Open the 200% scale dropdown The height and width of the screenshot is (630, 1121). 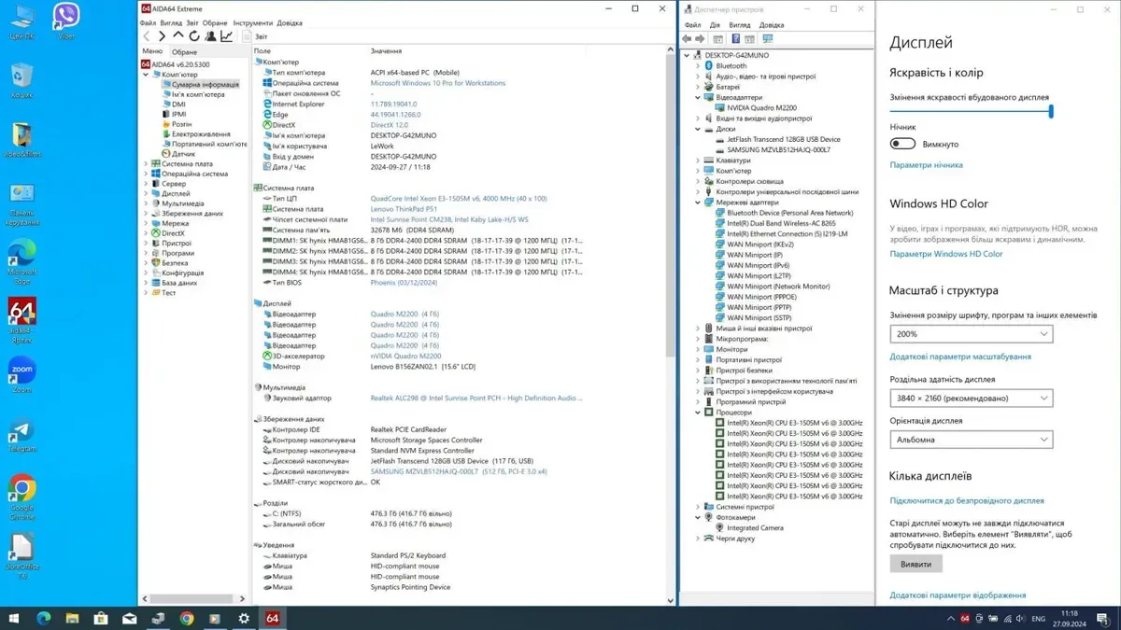click(x=971, y=333)
